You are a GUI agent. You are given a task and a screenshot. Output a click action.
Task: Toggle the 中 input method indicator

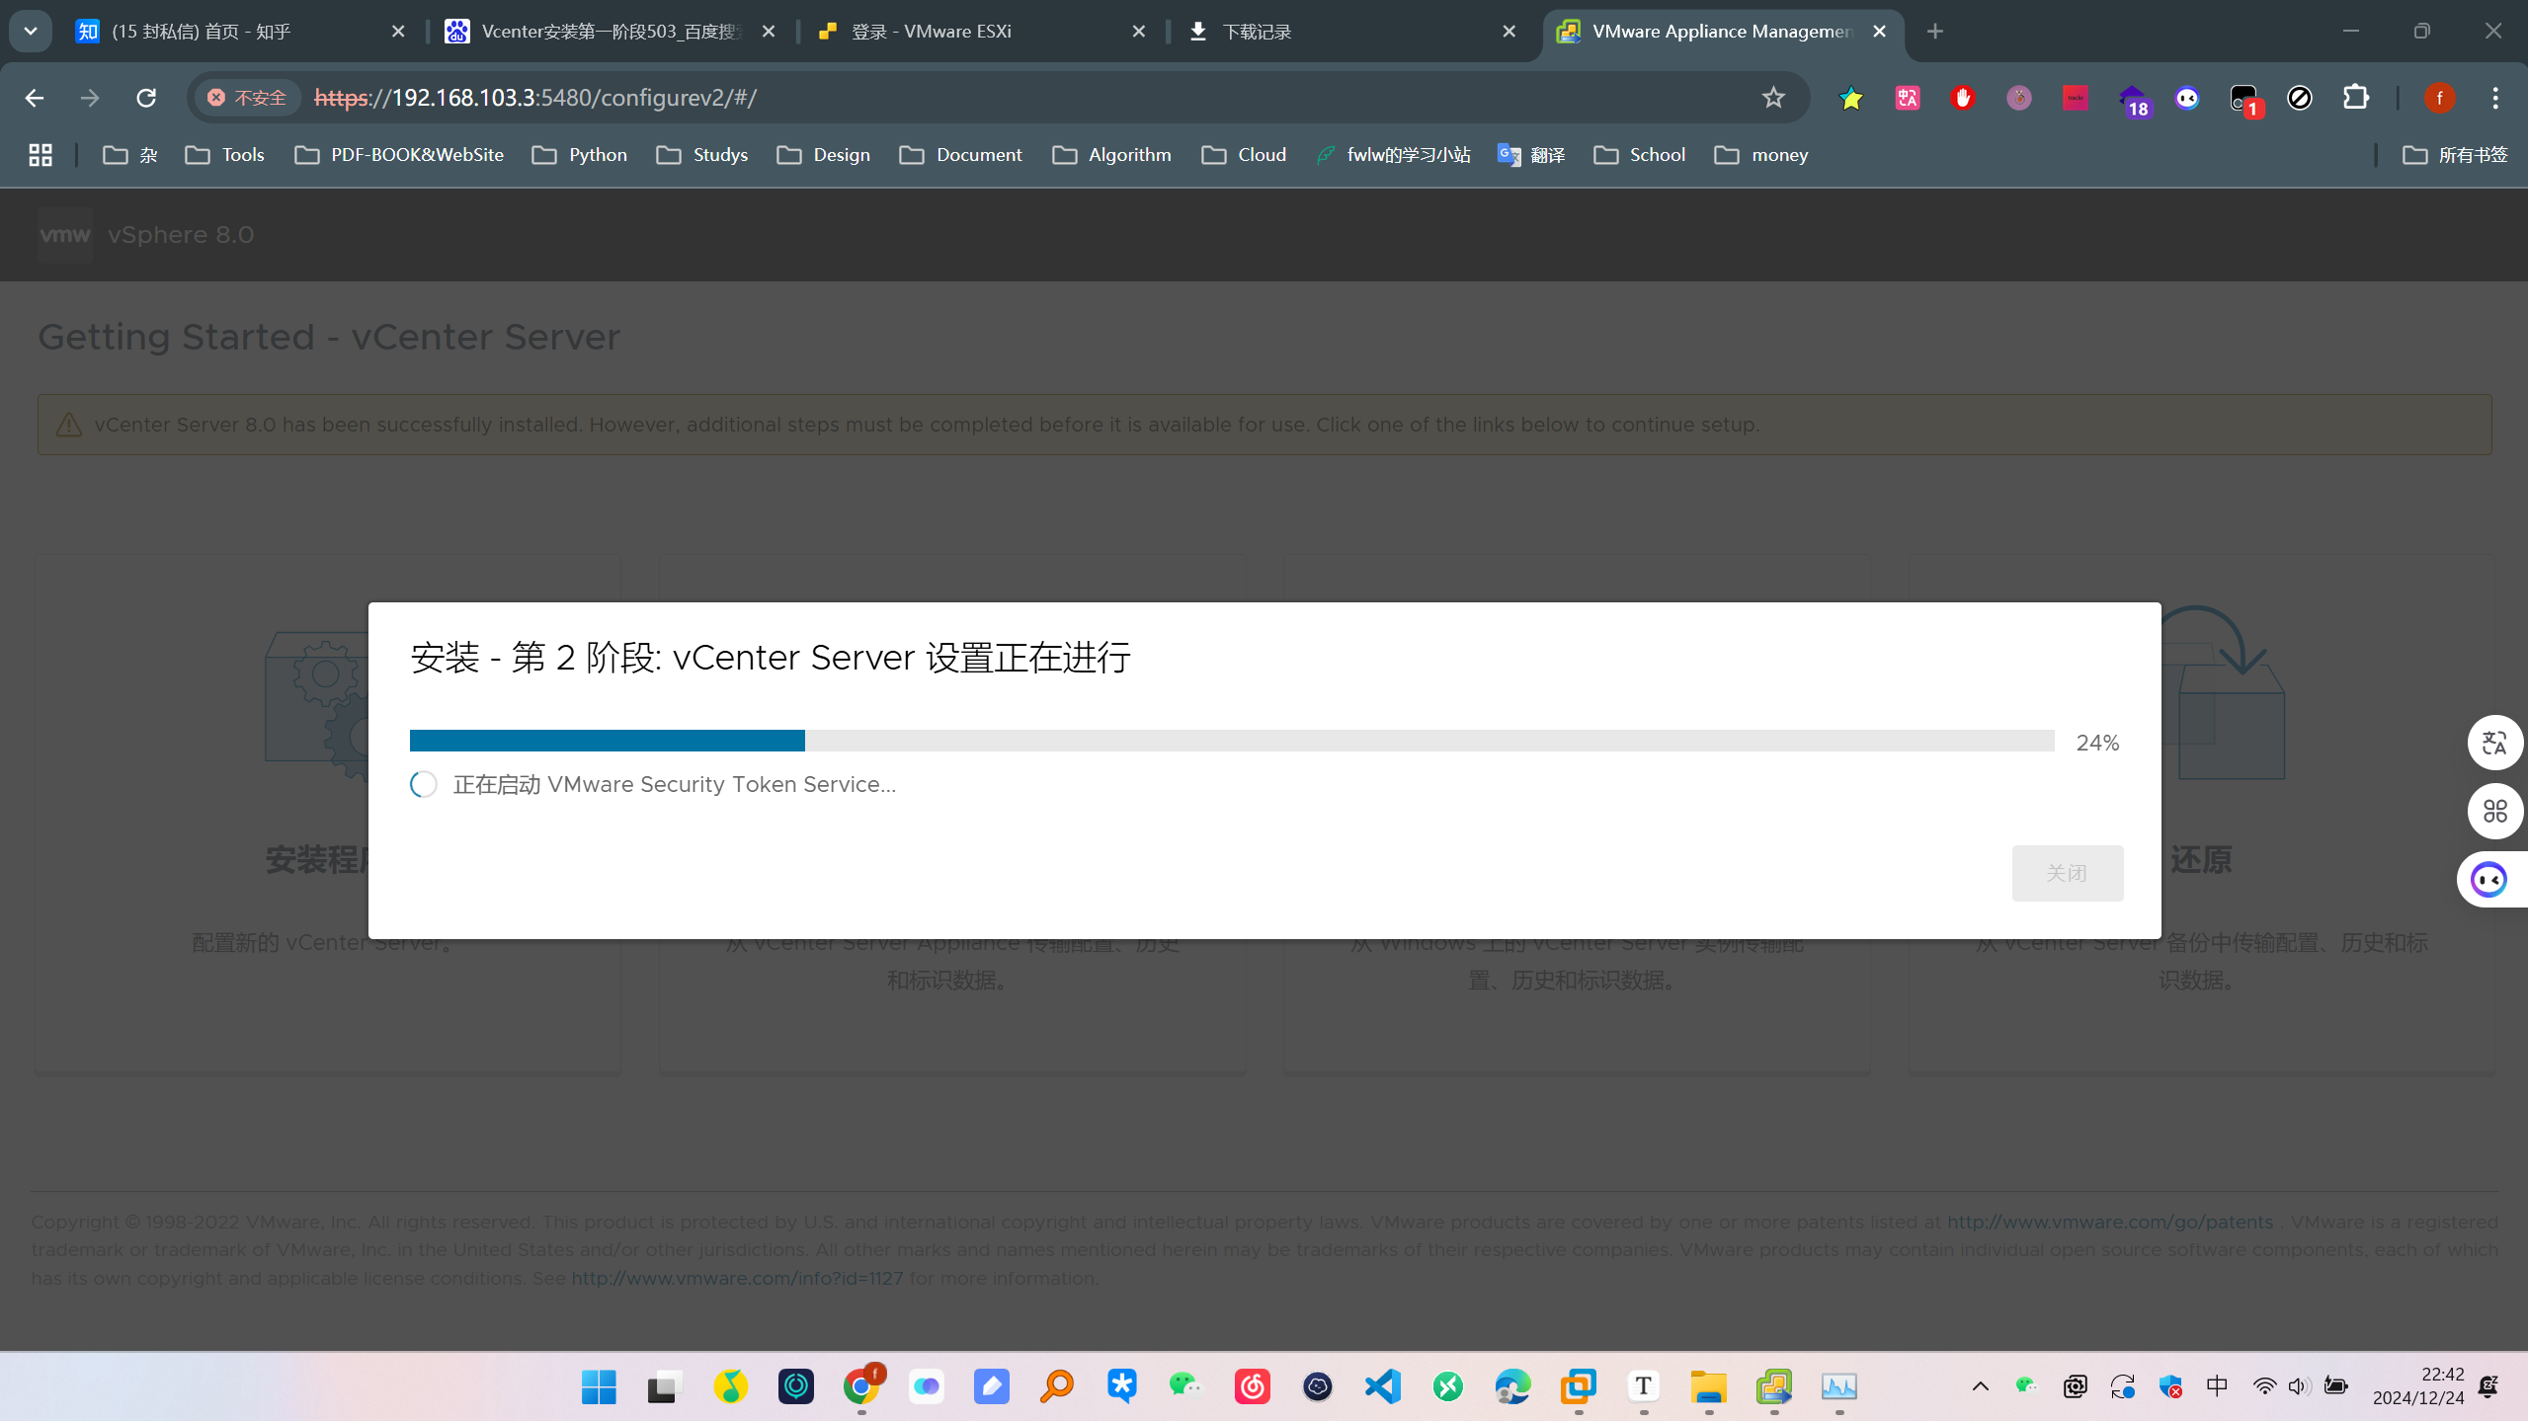2217,1386
